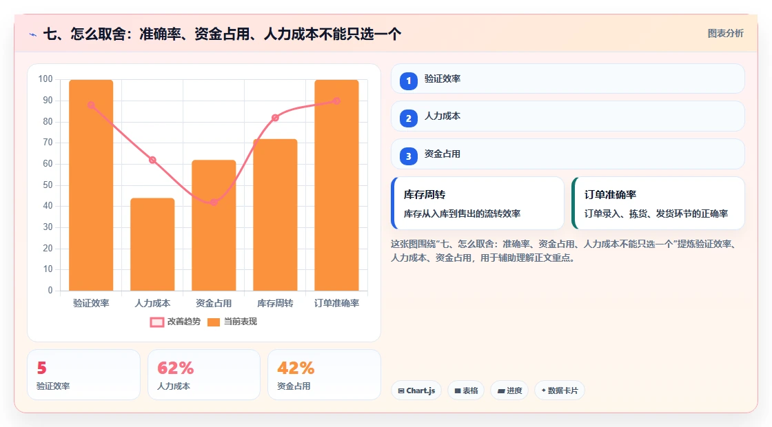Click the description 订单录入、拣货、发货环节的正确率
Image resolution: width=772 pixels, height=427 pixels.
pyautogui.click(x=656, y=213)
